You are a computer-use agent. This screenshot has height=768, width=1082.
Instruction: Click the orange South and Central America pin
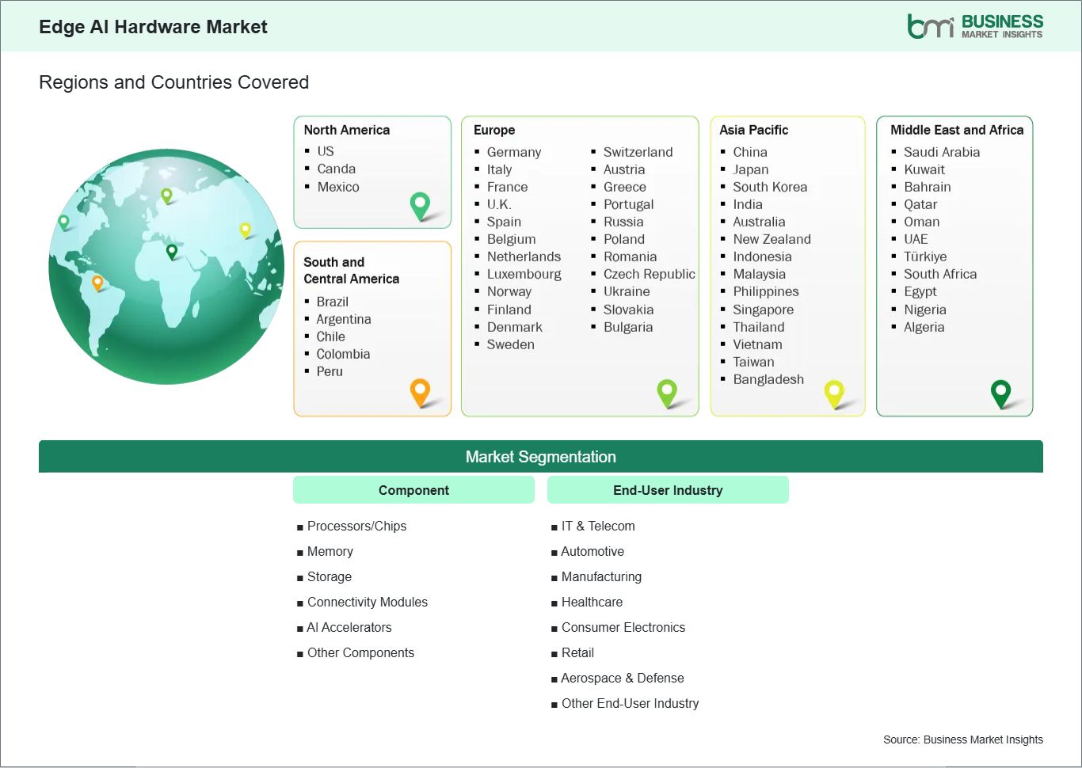click(x=420, y=391)
